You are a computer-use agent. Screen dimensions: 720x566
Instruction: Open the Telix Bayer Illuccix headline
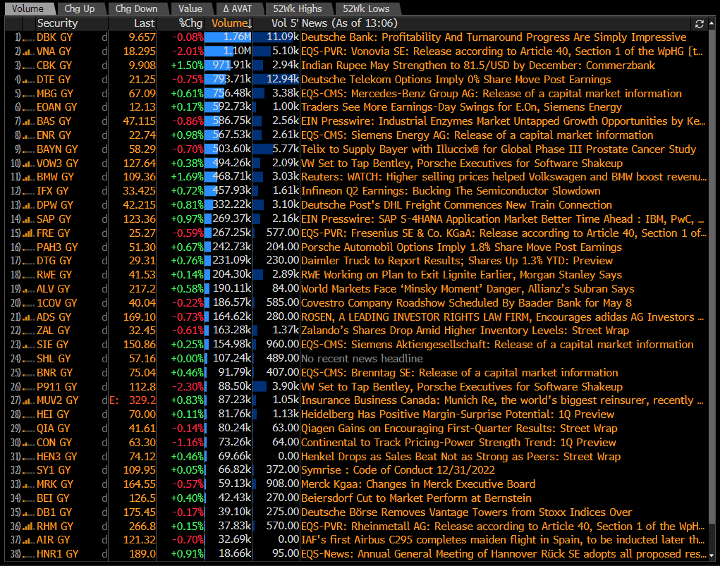(x=499, y=149)
